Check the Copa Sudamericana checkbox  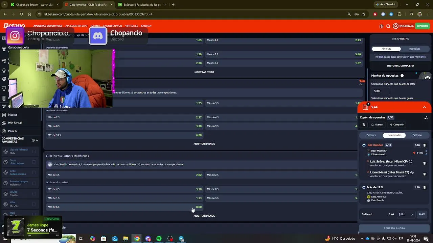[x=34, y=172]
